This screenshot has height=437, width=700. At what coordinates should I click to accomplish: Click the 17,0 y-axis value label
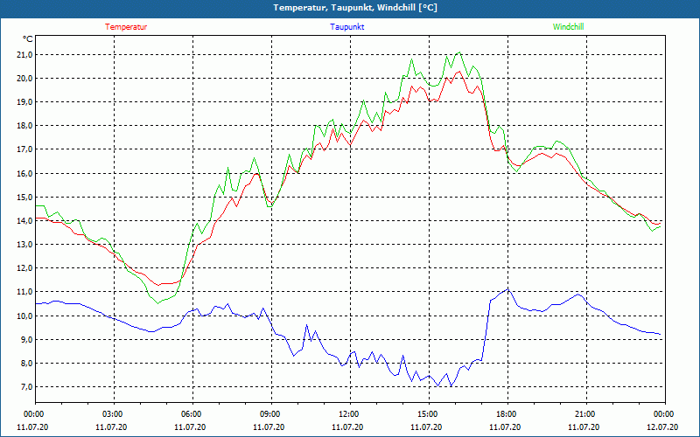[x=24, y=149]
